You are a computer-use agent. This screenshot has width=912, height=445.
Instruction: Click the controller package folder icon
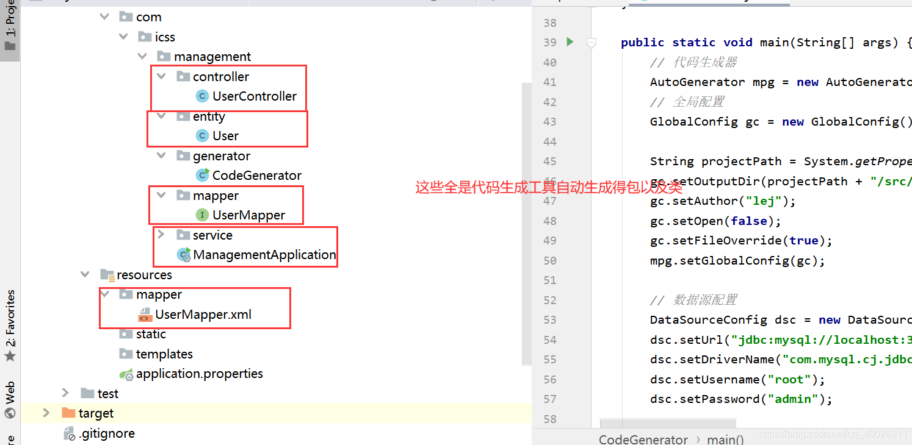(183, 76)
